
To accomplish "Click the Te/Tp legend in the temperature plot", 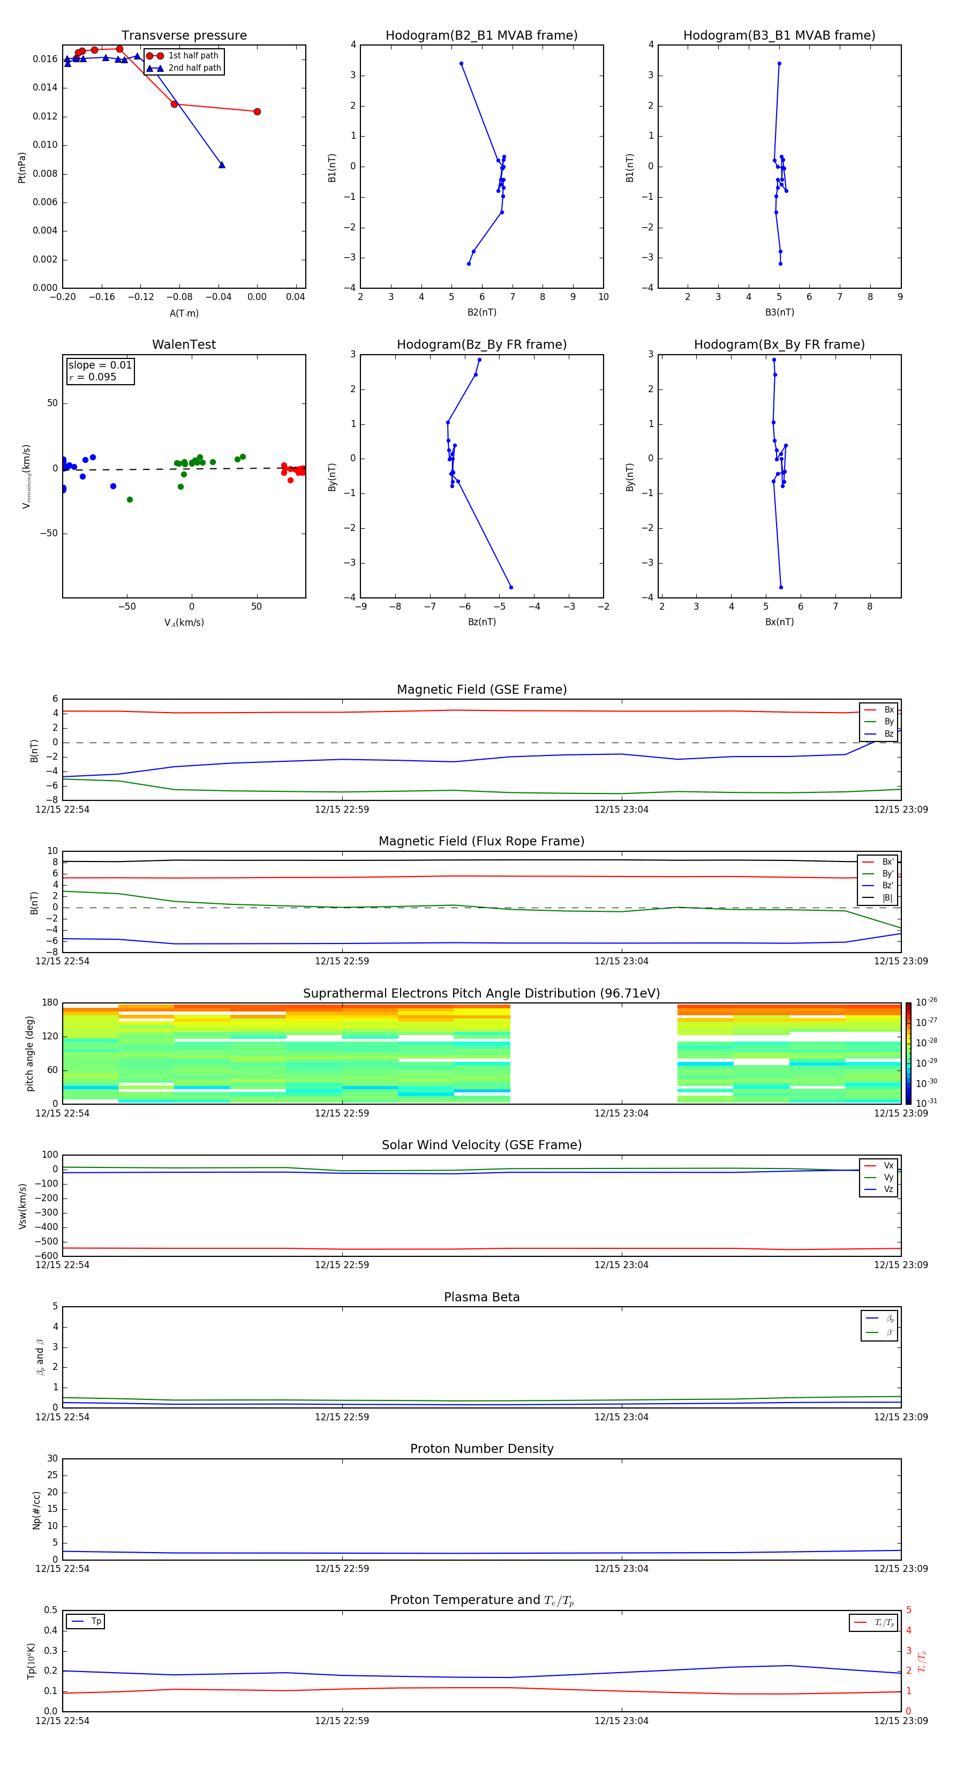I will (873, 1622).
